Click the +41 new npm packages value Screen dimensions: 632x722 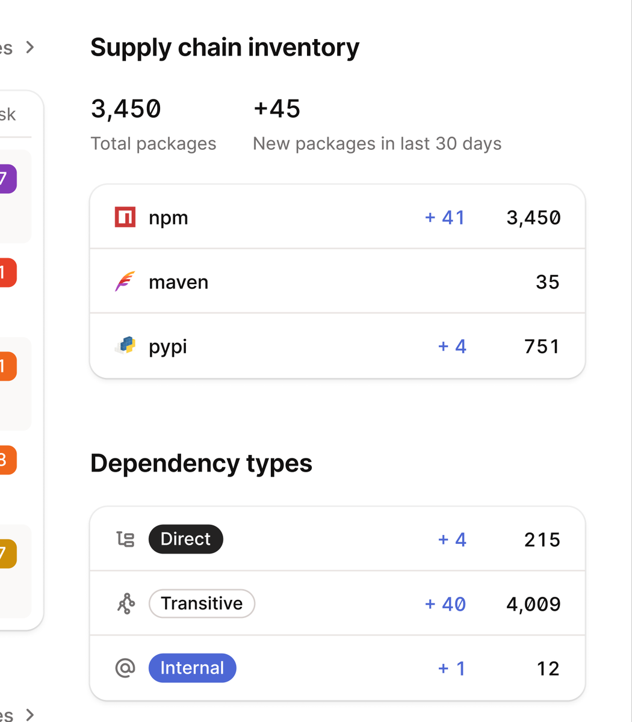click(x=445, y=217)
